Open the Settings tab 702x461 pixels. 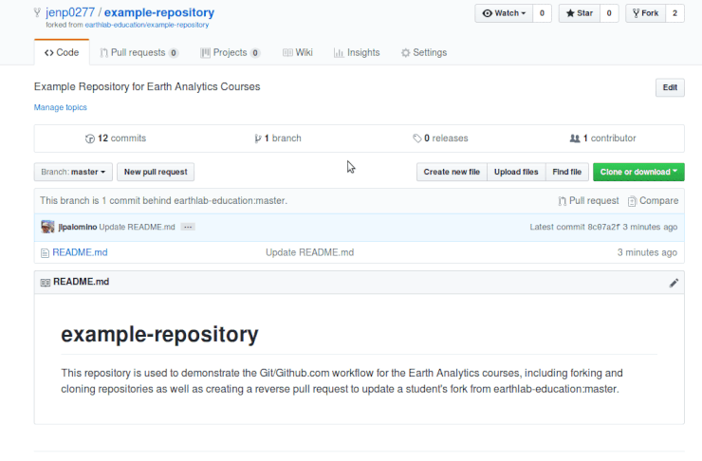click(424, 52)
